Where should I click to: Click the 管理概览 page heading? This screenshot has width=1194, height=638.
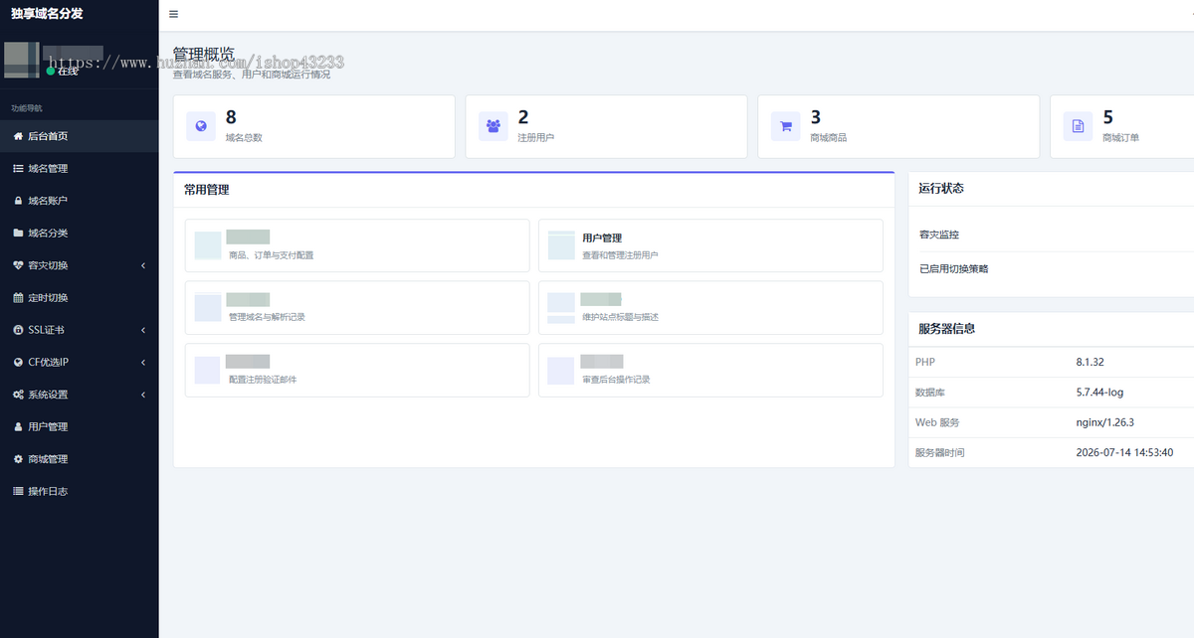[x=204, y=54]
